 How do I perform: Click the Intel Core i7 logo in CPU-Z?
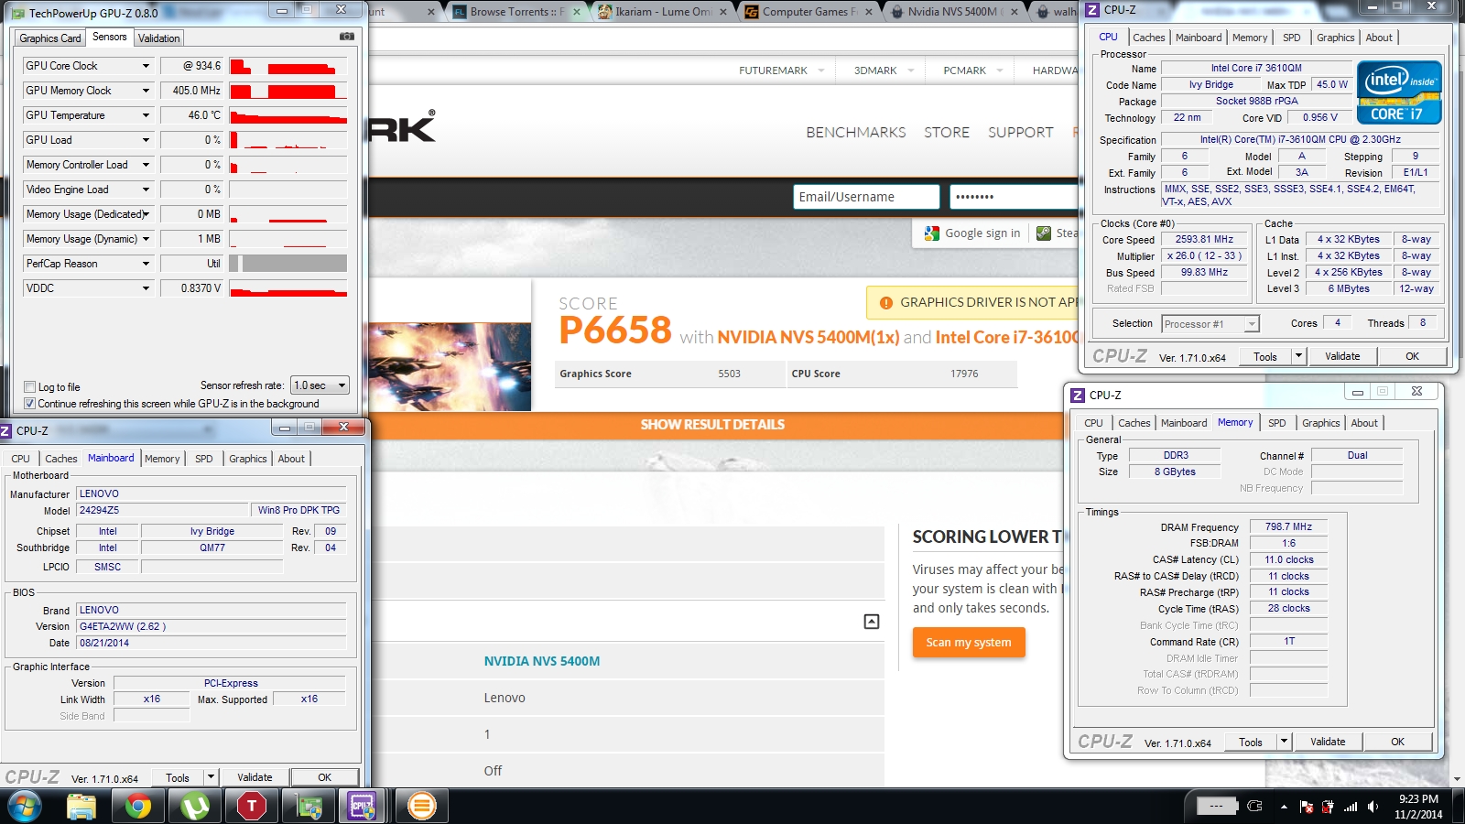[x=1399, y=92]
